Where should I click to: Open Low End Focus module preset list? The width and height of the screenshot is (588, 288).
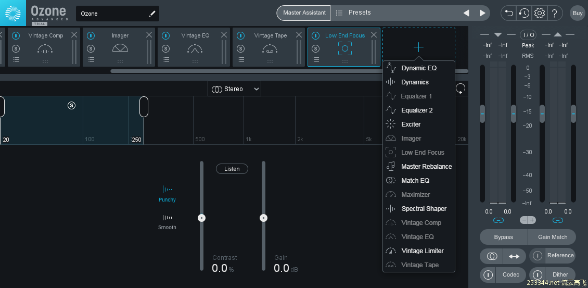click(316, 59)
